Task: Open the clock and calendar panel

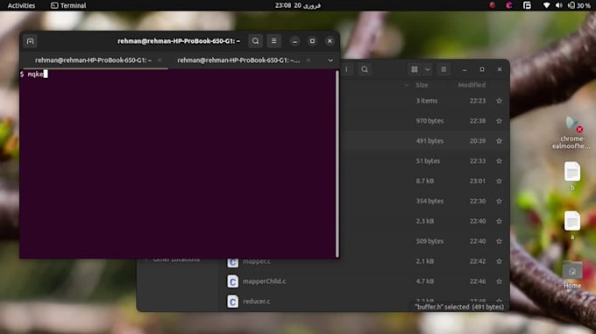Action: [x=298, y=5]
